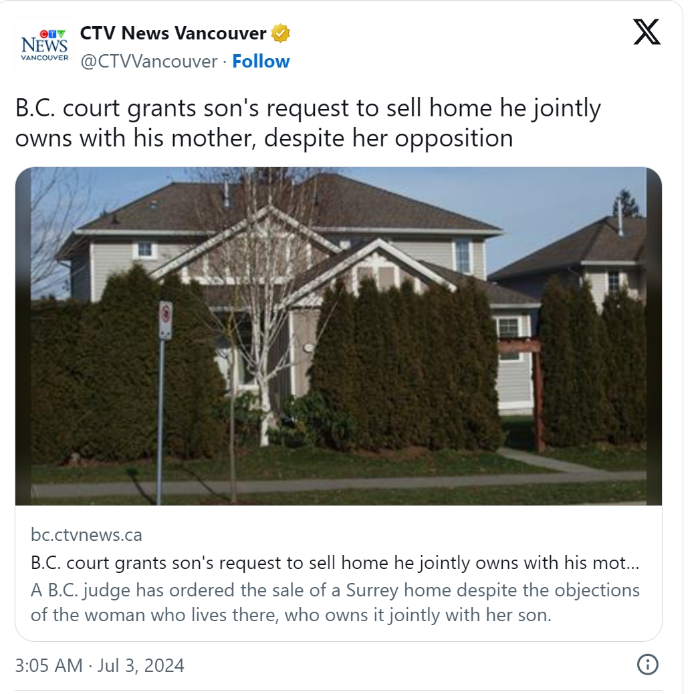Click the tweet info icon
This screenshot has height=694, width=700.
pos(648,665)
